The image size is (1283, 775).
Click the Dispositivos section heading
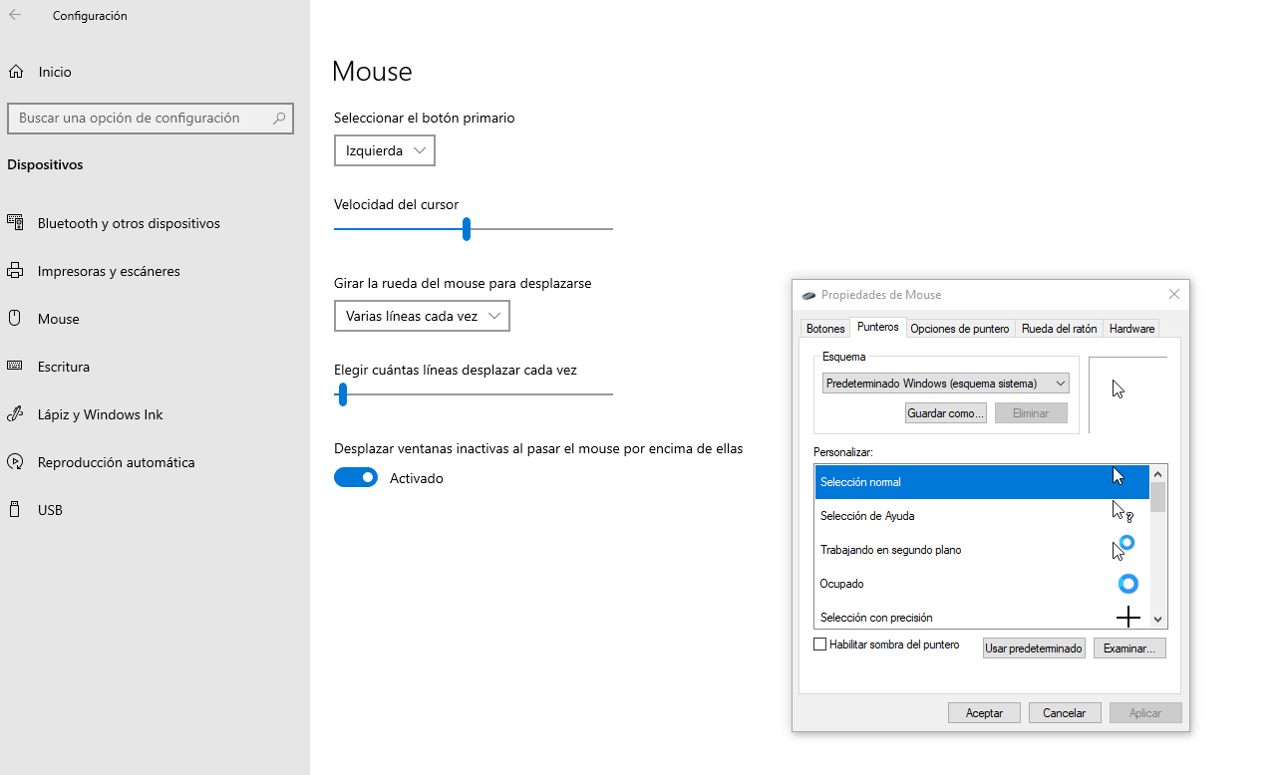(x=45, y=164)
